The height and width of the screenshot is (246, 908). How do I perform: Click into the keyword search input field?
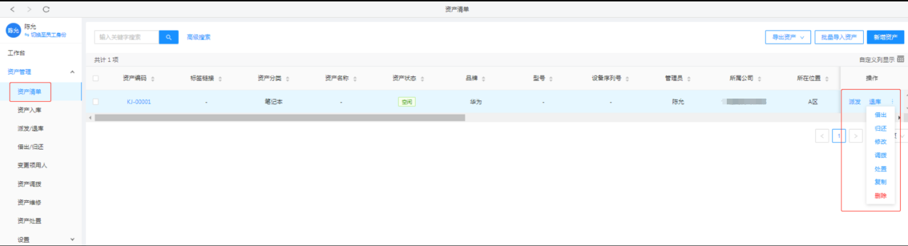point(127,37)
